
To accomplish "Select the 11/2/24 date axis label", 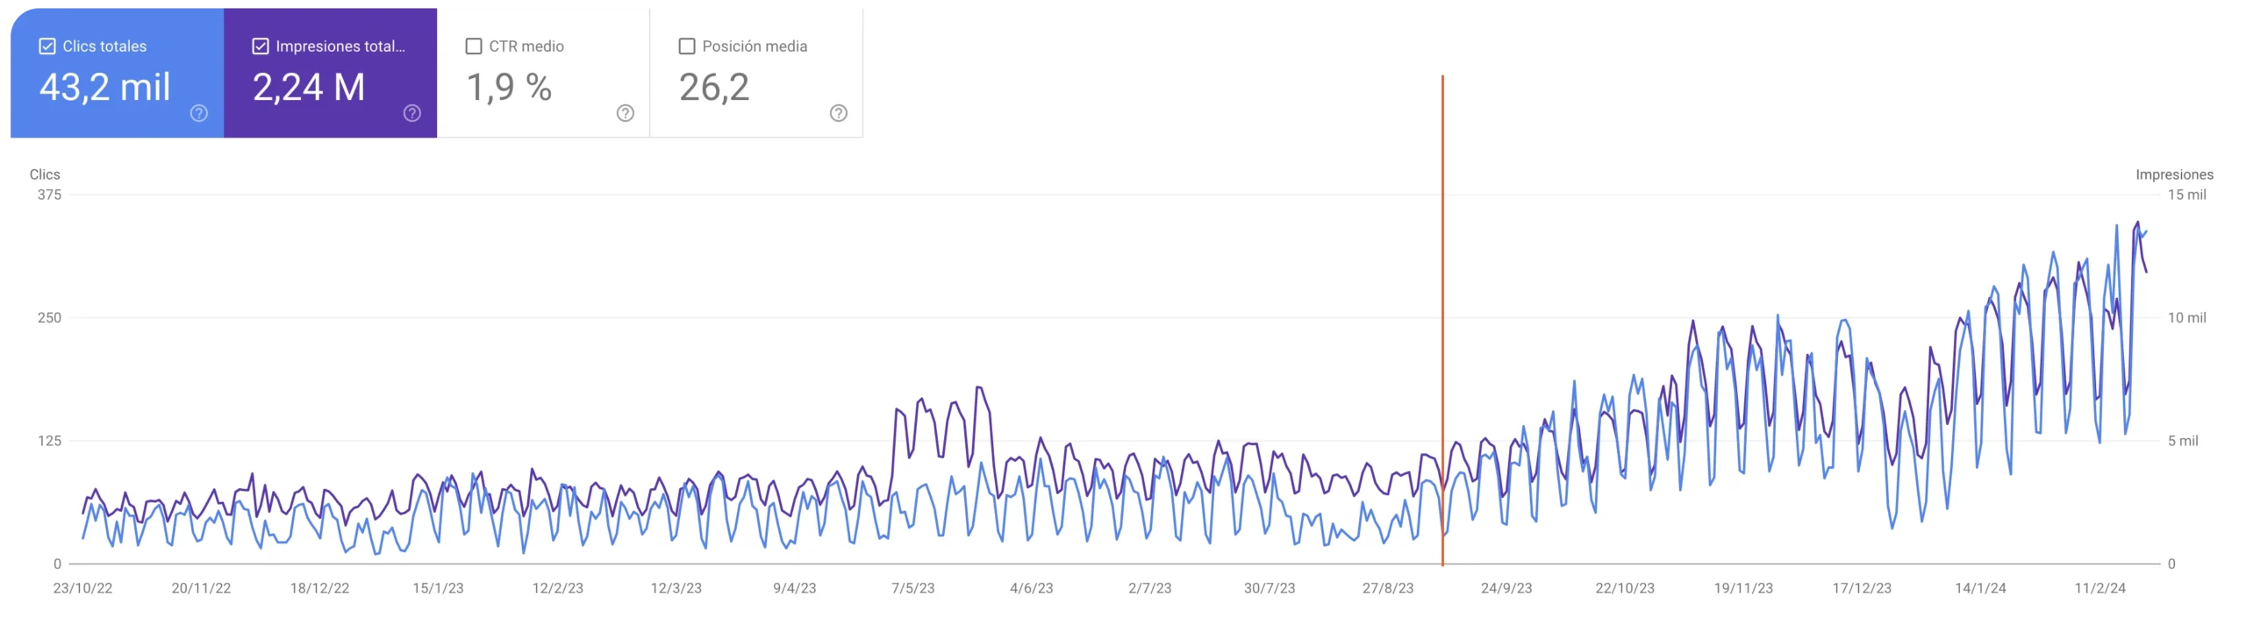I will 2099,588.
